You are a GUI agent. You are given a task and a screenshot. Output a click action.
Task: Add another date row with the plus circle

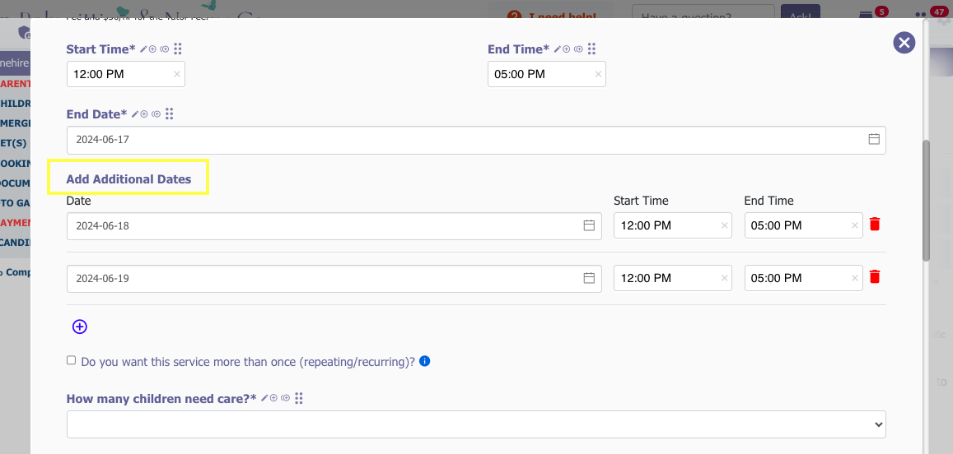point(80,327)
